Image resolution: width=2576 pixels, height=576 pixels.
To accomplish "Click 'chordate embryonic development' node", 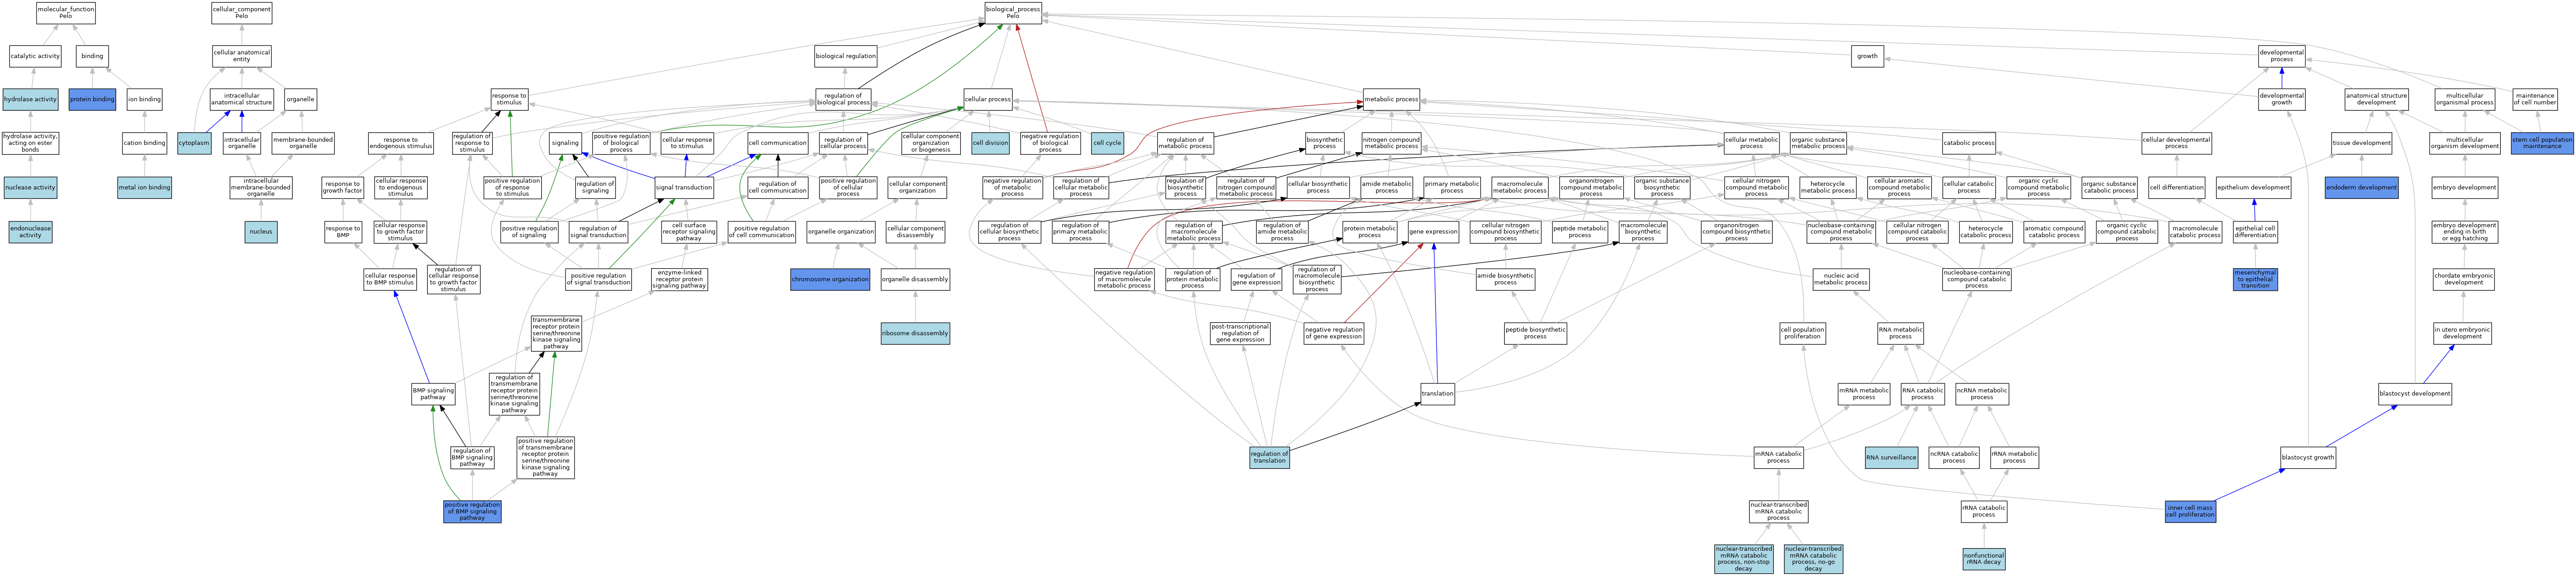I will pyautogui.click(x=2463, y=279).
